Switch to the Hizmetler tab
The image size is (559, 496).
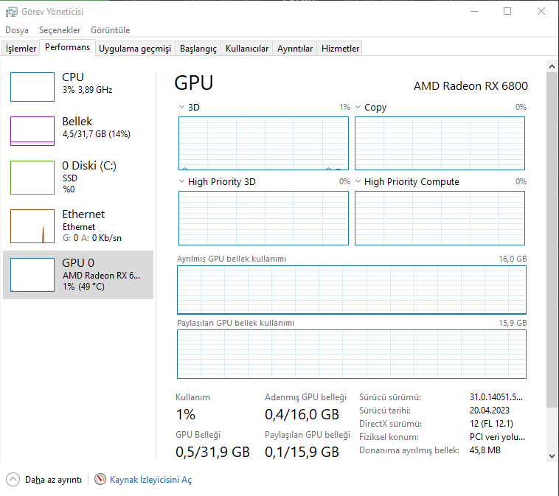click(340, 49)
